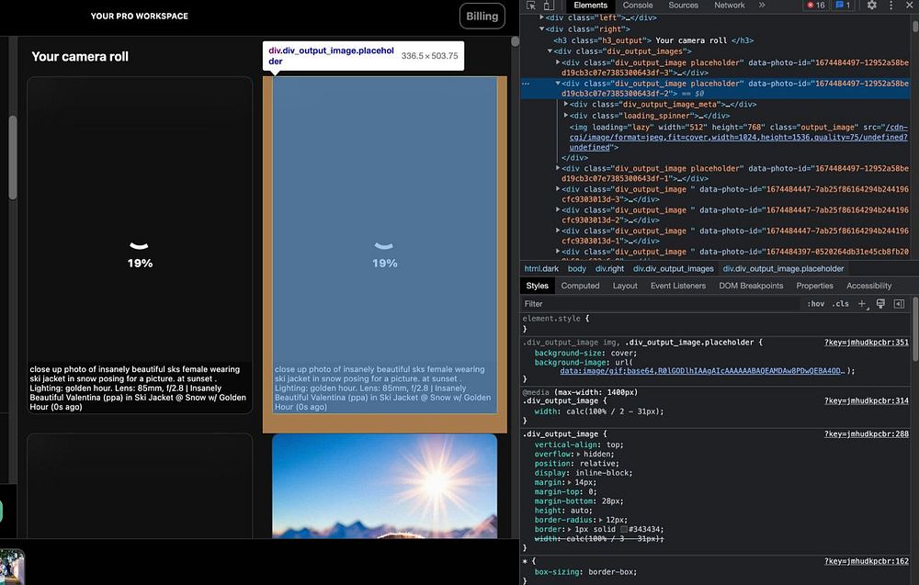Viewport: 919px width, 585px height.
Task: Click the page's vertical scrollbar thumb
Action: point(13,158)
